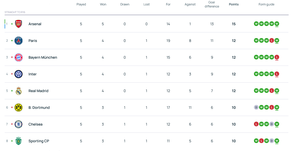Open the Arsenal team link
This screenshot has width=293, height=151.
point(35,24)
